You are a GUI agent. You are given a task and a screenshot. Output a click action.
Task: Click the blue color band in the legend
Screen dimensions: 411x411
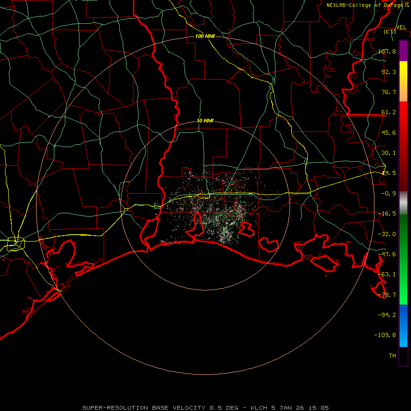click(x=403, y=326)
